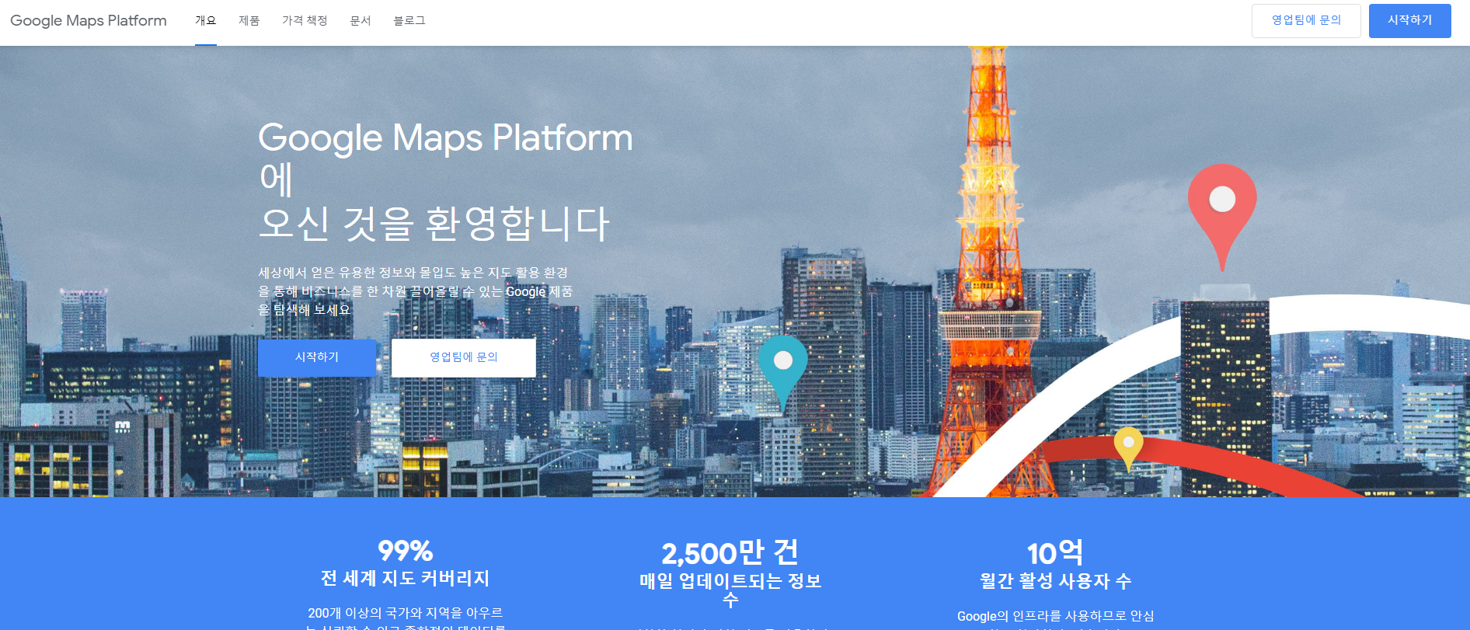Click the hero headline 오신 것을 환영합니다

[434, 224]
